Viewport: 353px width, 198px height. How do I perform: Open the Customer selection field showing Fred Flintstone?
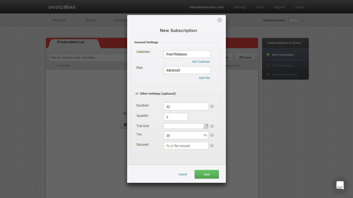[x=187, y=54]
